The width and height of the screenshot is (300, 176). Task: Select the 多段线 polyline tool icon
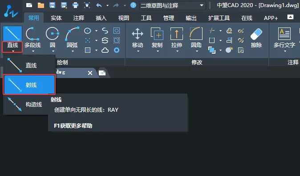[x=32, y=34]
